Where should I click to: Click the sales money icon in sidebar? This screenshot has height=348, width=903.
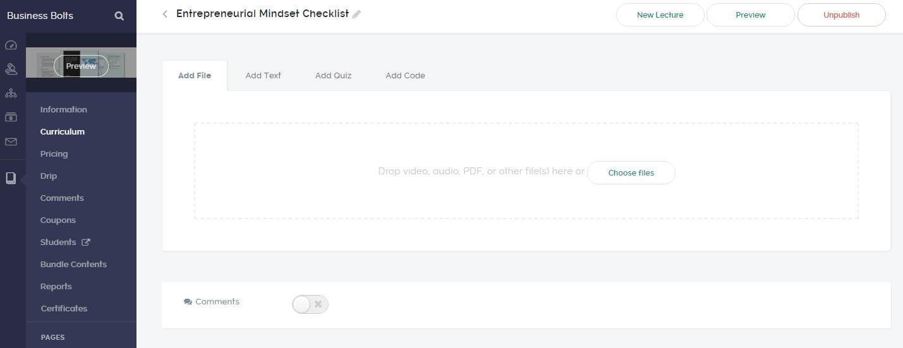pos(11,117)
